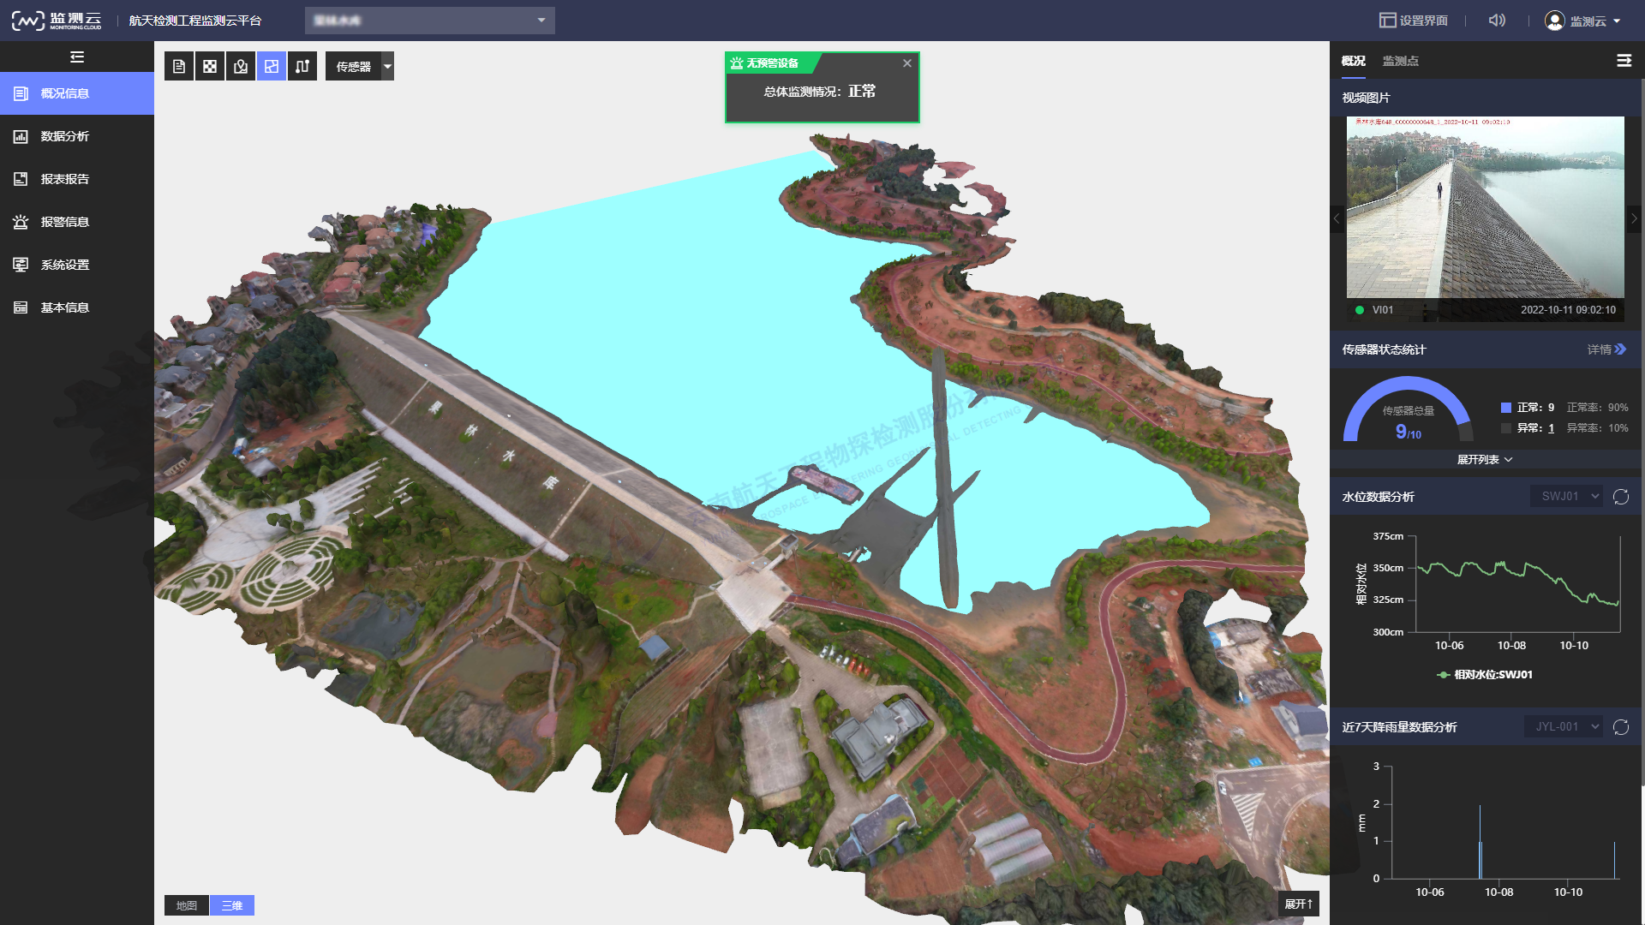Refresh the 近7天降雨量数据分析 chart

coord(1621,727)
